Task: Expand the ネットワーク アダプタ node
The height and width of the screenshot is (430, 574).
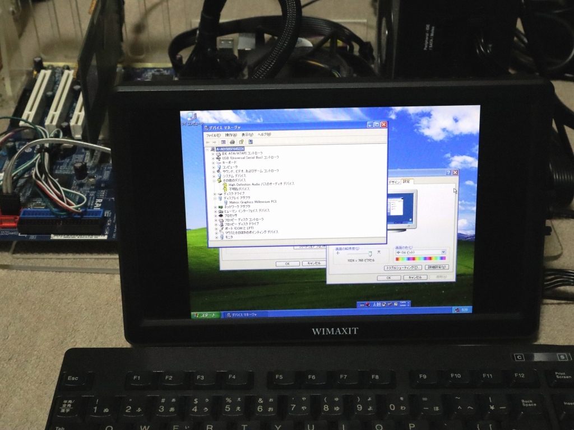Action: click(215, 207)
